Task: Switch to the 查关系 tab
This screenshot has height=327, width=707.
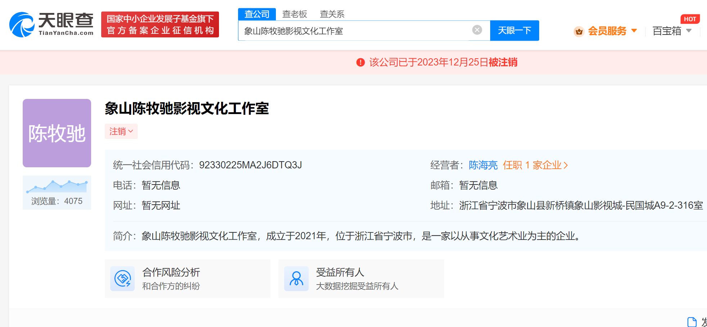Action: 332,14
